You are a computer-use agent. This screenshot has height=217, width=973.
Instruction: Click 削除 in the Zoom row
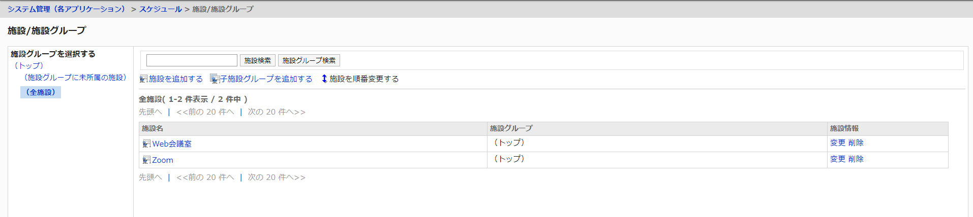(x=856, y=159)
